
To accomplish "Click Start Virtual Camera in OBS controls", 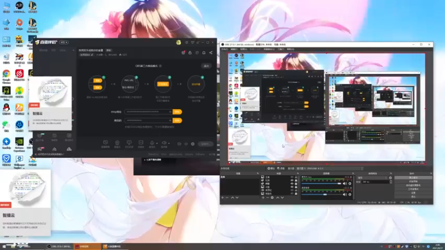I will tap(413, 186).
